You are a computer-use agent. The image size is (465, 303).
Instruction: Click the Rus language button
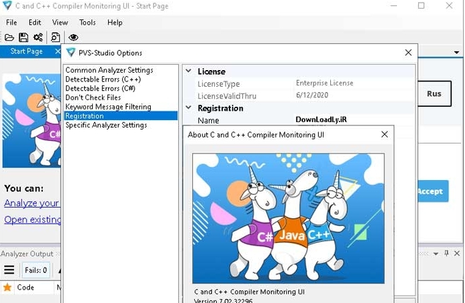pyautogui.click(x=434, y=94)
